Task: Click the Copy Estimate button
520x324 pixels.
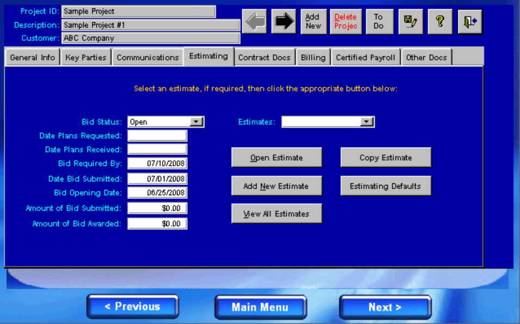Action: (386, 157)
